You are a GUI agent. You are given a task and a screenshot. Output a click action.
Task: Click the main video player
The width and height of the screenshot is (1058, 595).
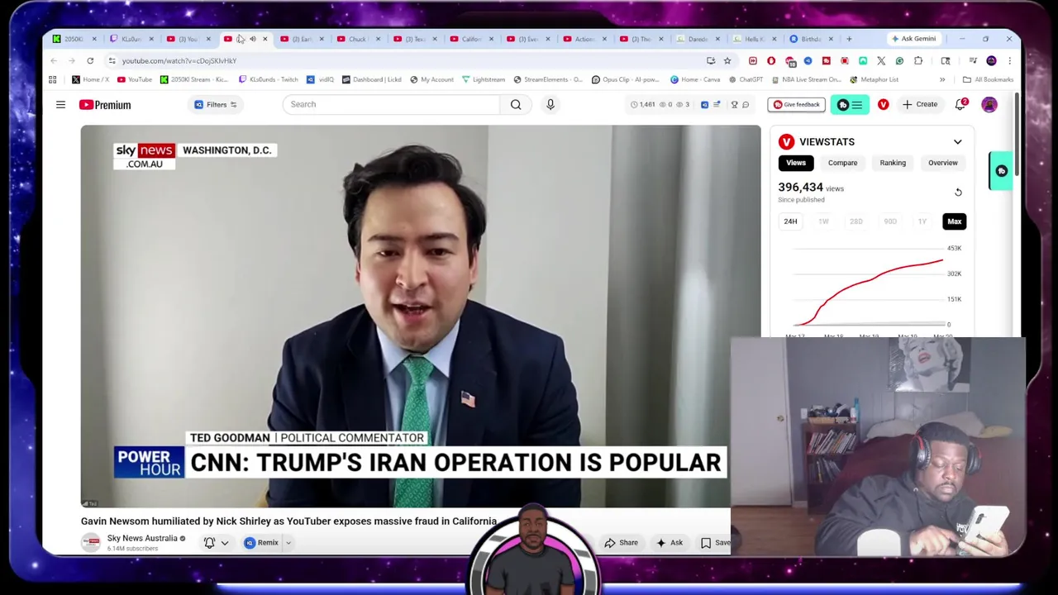point(420,316)
